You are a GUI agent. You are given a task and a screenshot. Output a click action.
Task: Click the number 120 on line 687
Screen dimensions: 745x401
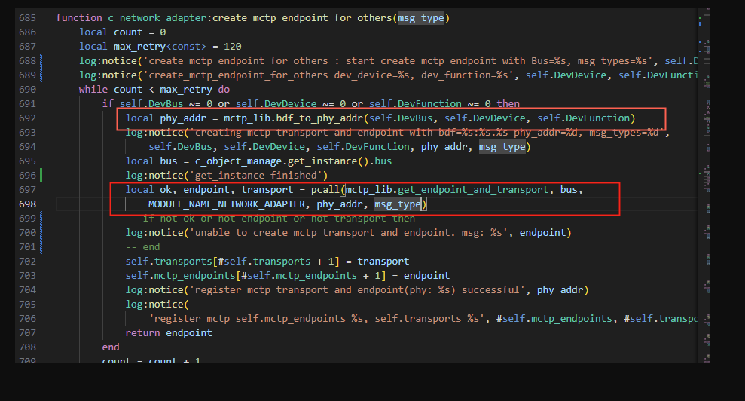click(232, 46)
